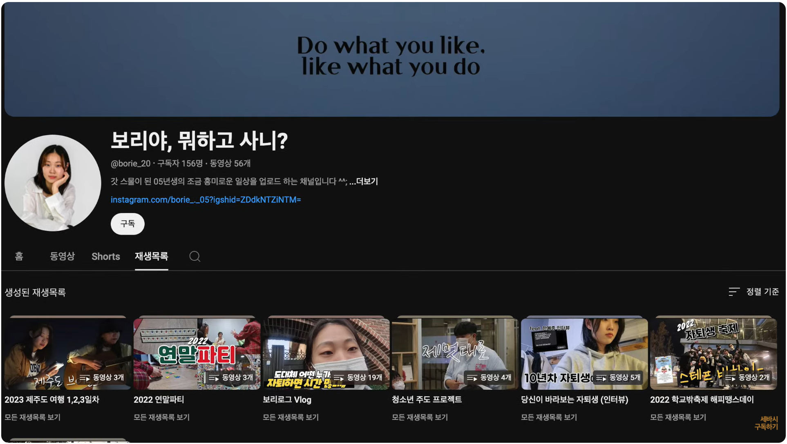Click the channel banner image

pos(391,59)
